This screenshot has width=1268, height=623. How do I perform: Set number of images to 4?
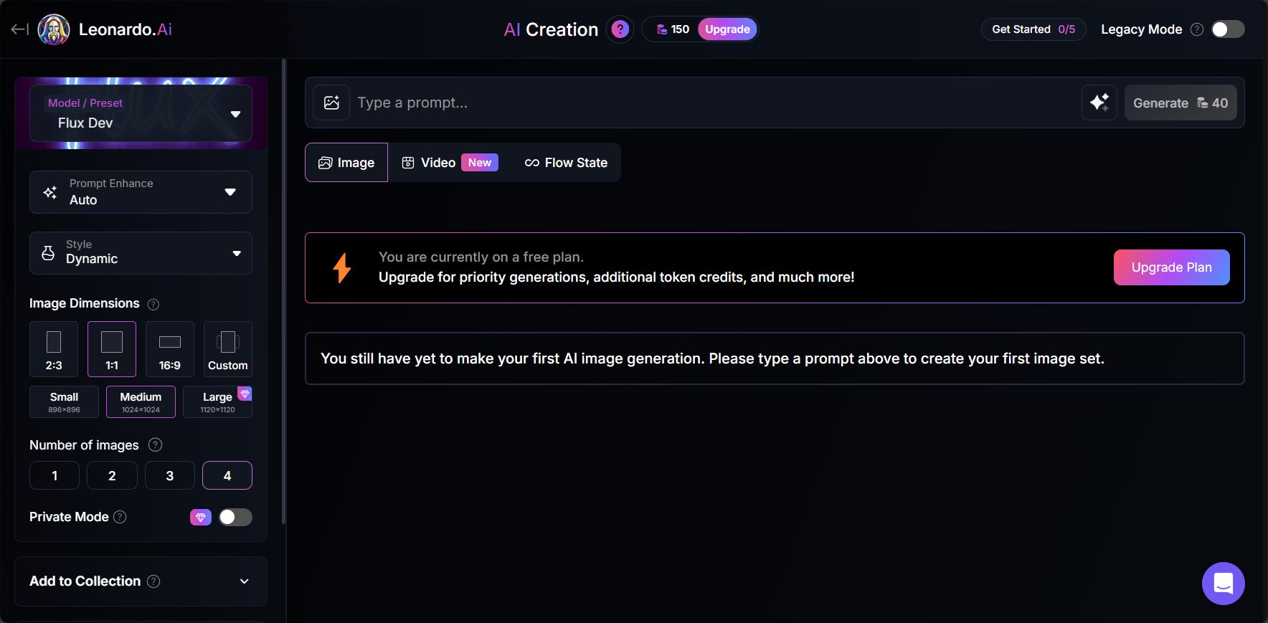pos(227,475)
